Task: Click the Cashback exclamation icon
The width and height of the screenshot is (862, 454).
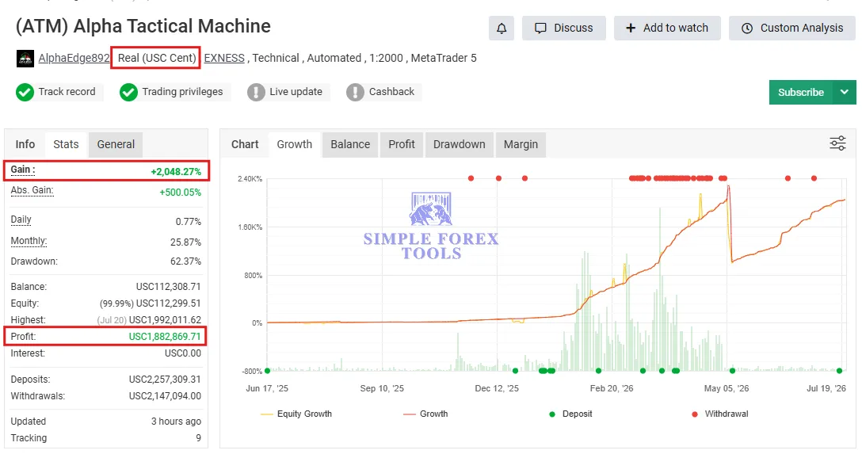Action: click(355, 93)
